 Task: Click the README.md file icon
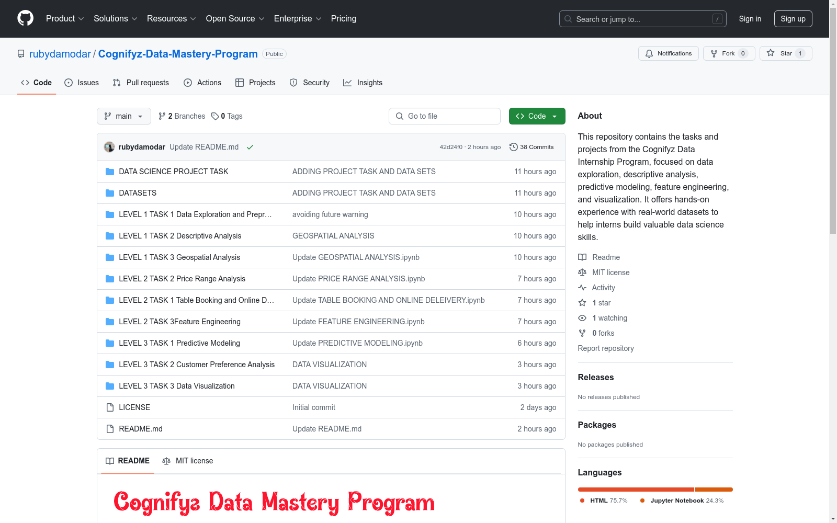(x=110, y=429)
